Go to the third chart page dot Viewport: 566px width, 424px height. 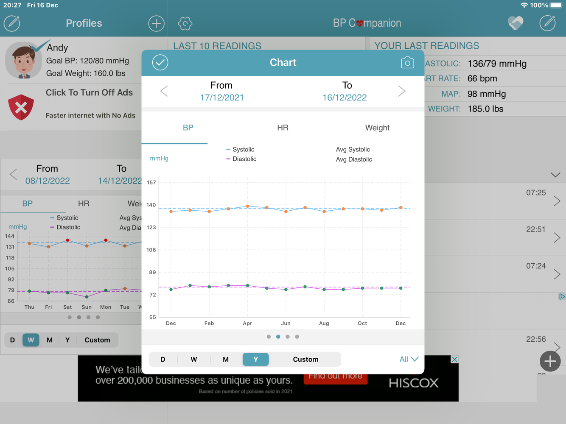click(288, 337)
